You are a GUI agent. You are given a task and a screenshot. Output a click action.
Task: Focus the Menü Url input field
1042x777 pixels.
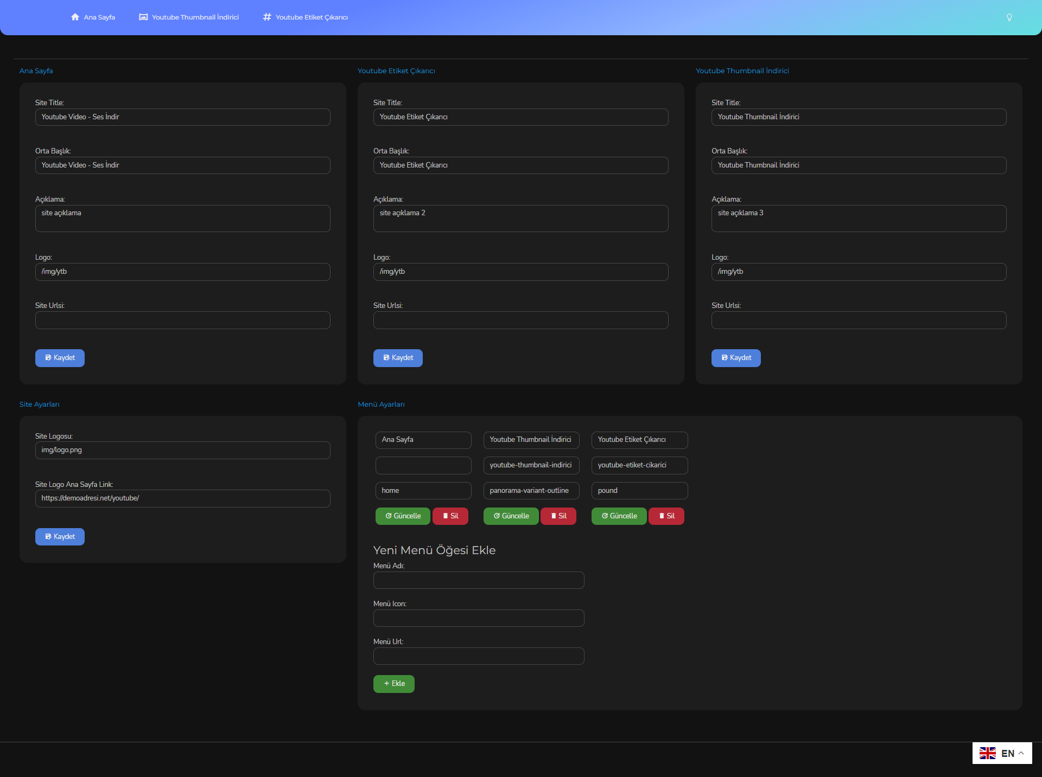(x=479, y=656)
